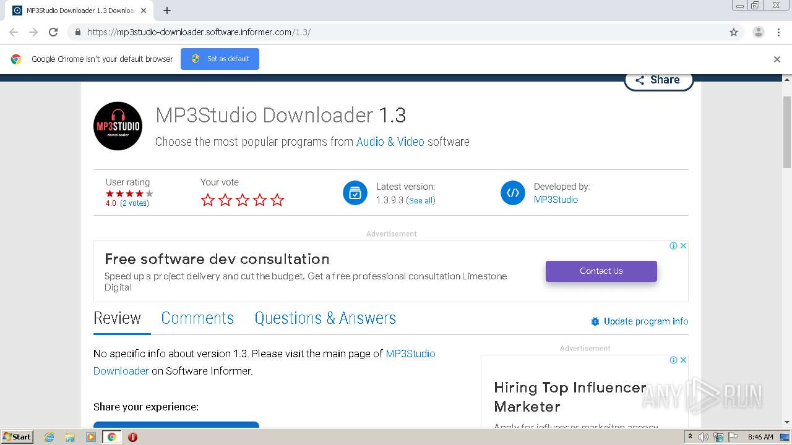The height and width of the screenshot is (445, 792).
Task: Click the sidebar ad info icon
Action: pos(673,360)
